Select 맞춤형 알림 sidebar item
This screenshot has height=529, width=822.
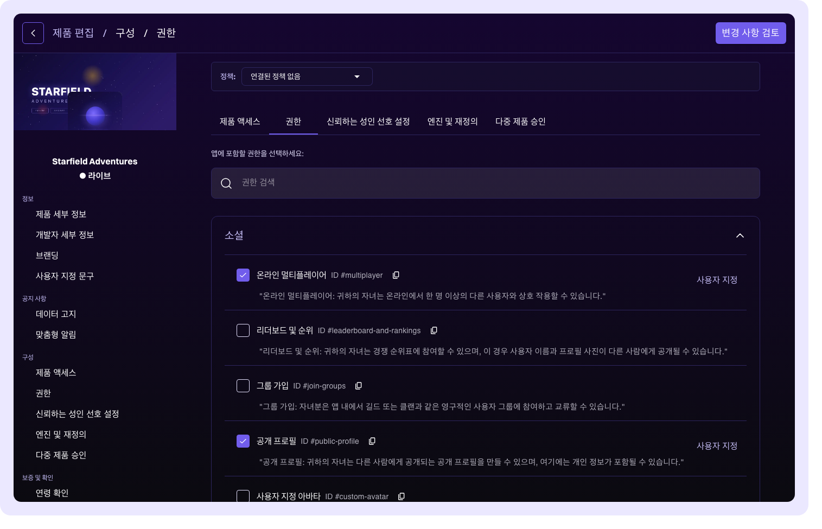pos(56,335)
